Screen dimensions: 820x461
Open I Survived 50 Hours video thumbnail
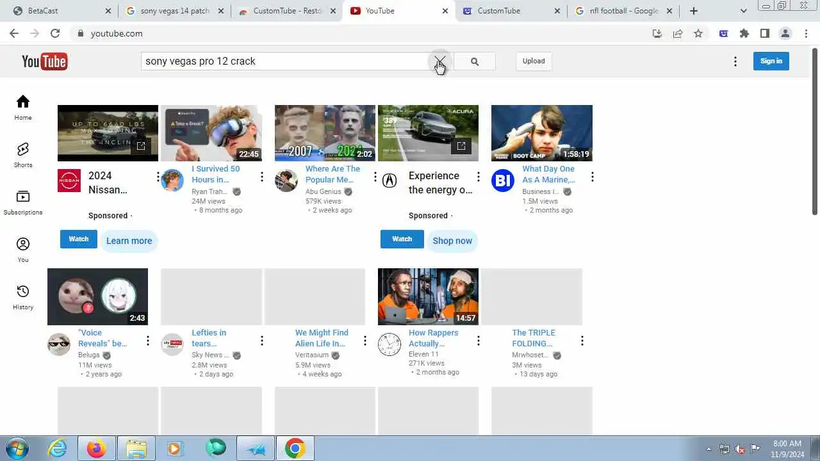click(211, 133)
